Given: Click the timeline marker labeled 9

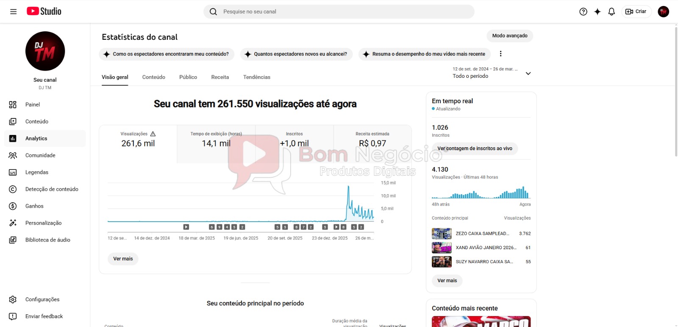Looking at the screenshot, I should coord(220,227).
